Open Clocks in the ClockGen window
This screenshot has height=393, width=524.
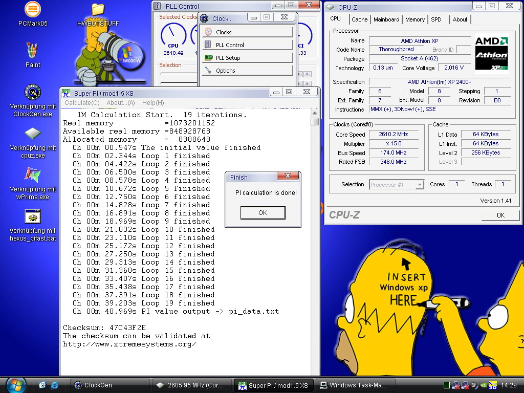click(x=248, y=32)
